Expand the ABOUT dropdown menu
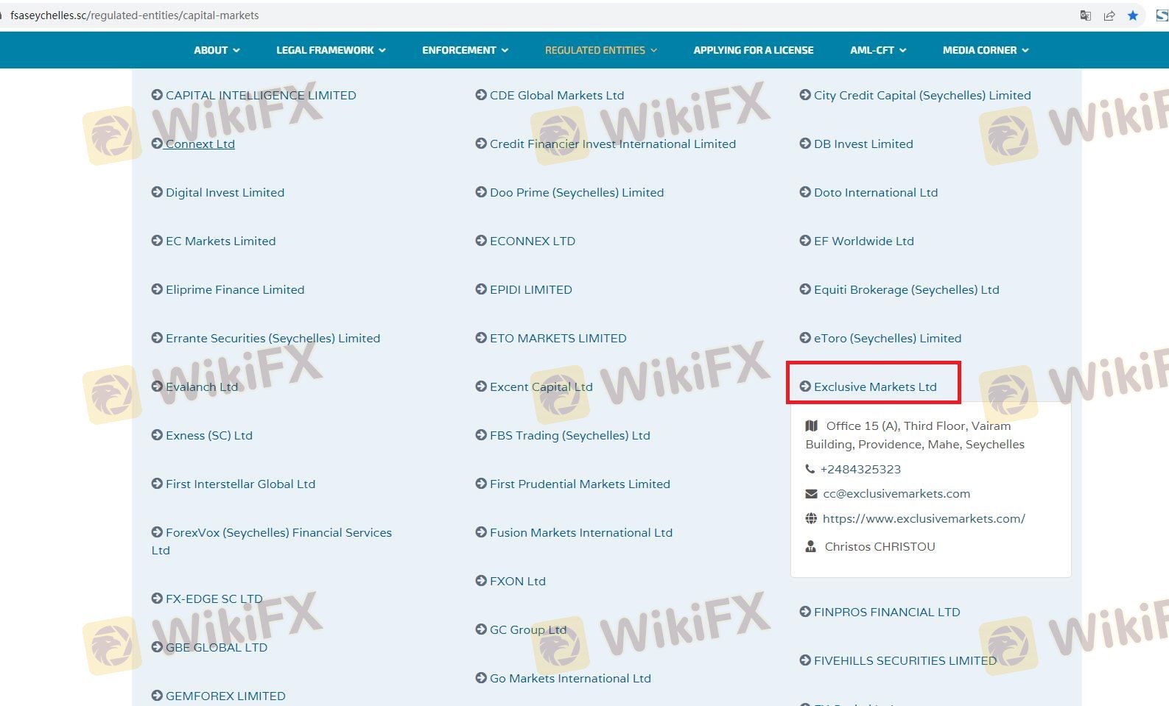 (217, 50)
